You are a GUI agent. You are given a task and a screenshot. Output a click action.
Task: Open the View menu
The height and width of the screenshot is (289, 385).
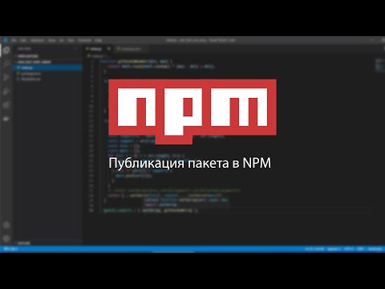click(x=52, y=40)
